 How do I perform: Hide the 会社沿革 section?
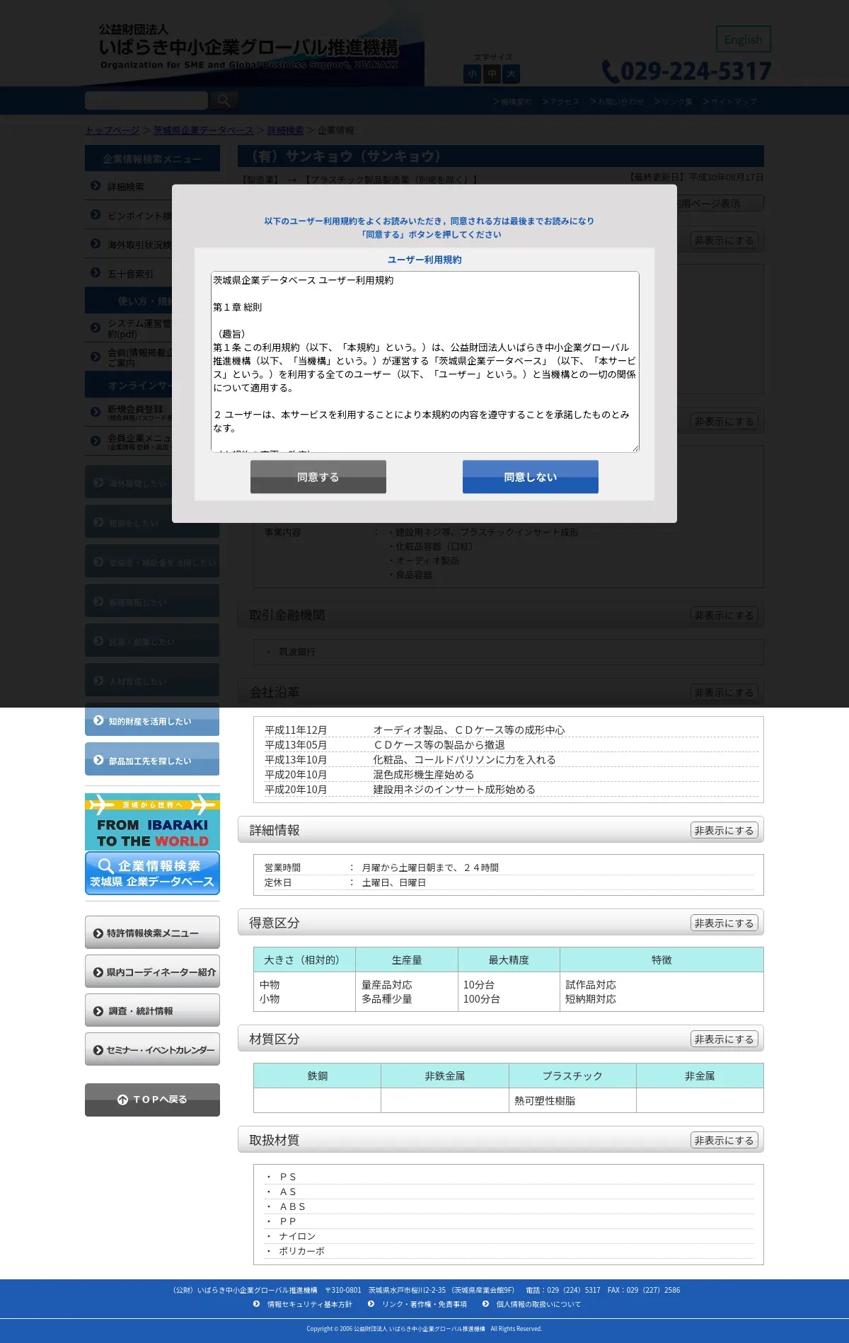pos(724,693)
